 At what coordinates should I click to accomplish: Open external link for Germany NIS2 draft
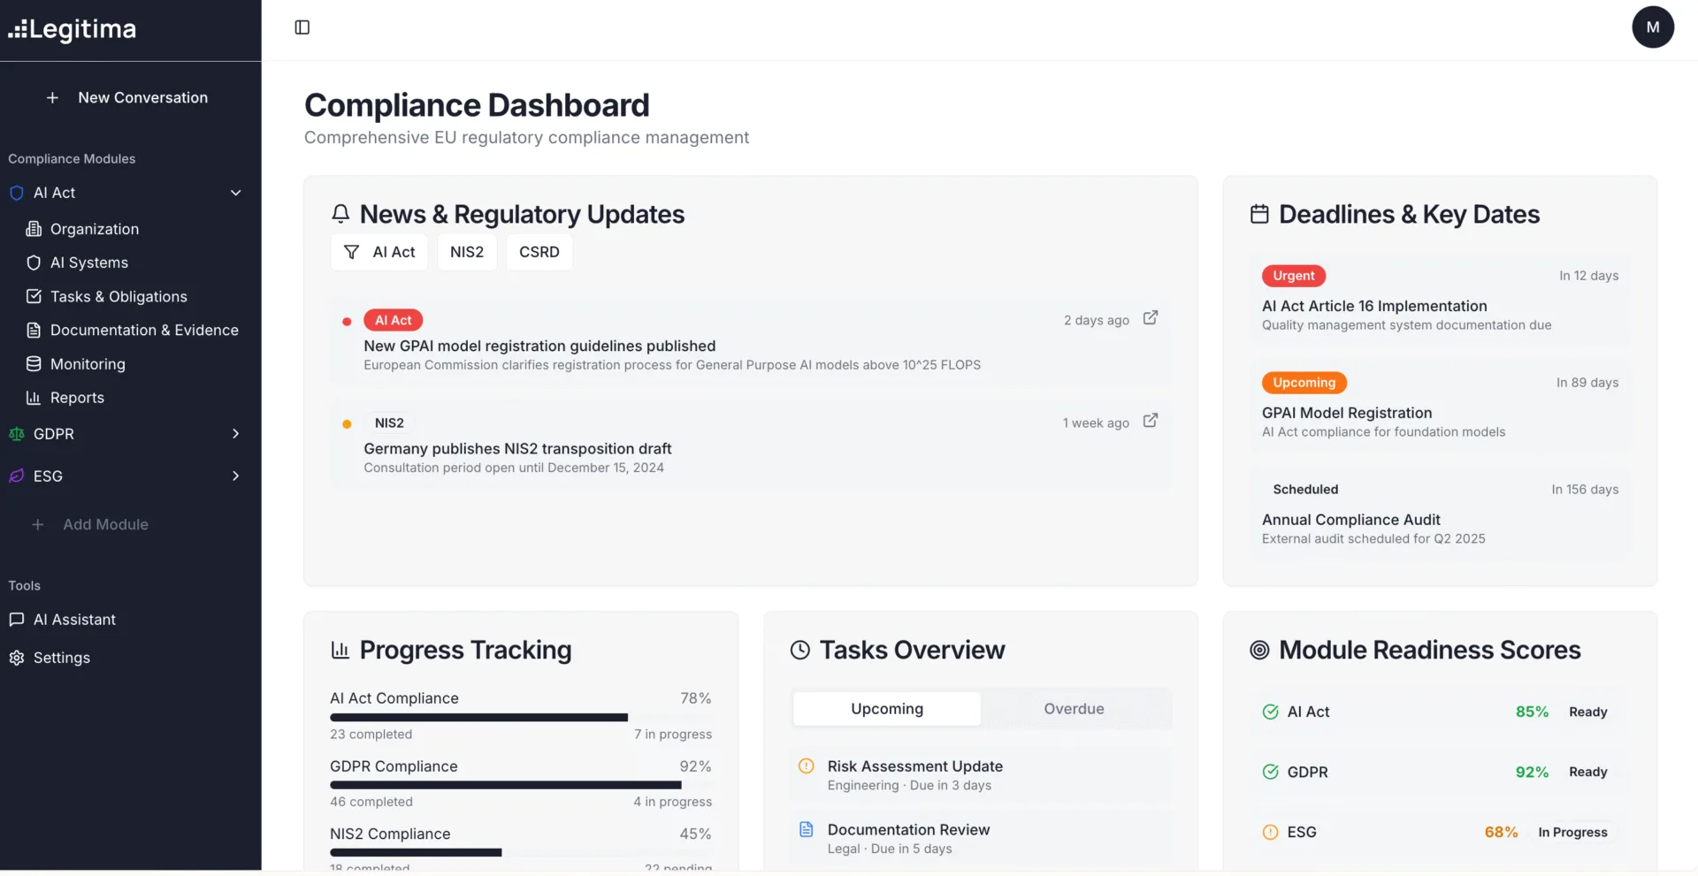(x=1150, y=421)
